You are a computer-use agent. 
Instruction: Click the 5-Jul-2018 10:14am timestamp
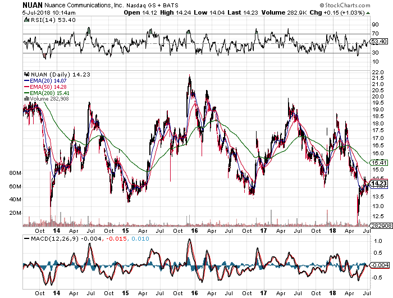coord(49,13)
